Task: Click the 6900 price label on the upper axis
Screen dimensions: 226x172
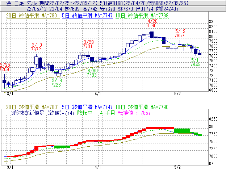Action: coord(213,90)
